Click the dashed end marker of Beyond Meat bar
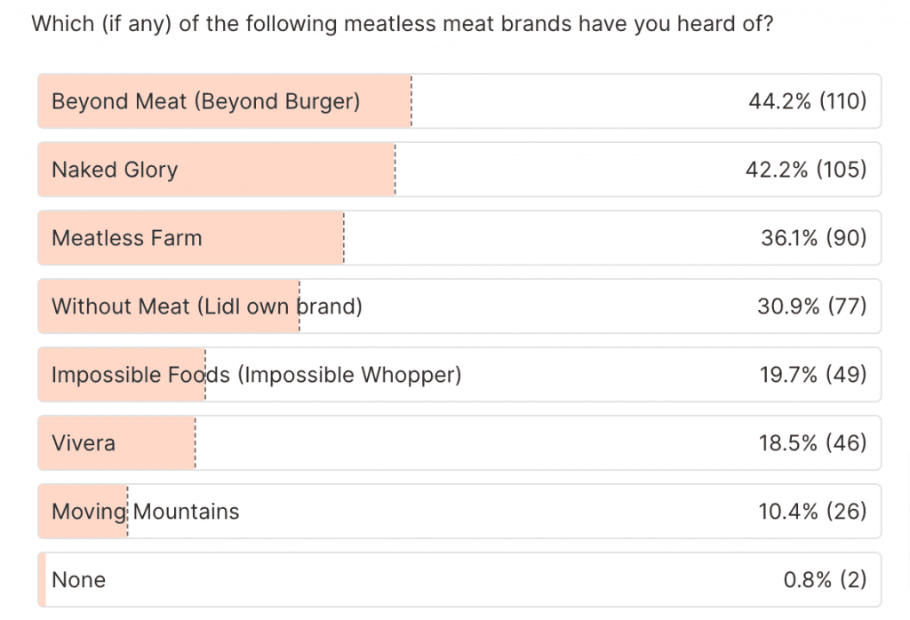The width and height of the screenshot is (910, 620). pyautogui.click(x=411, y=101)
